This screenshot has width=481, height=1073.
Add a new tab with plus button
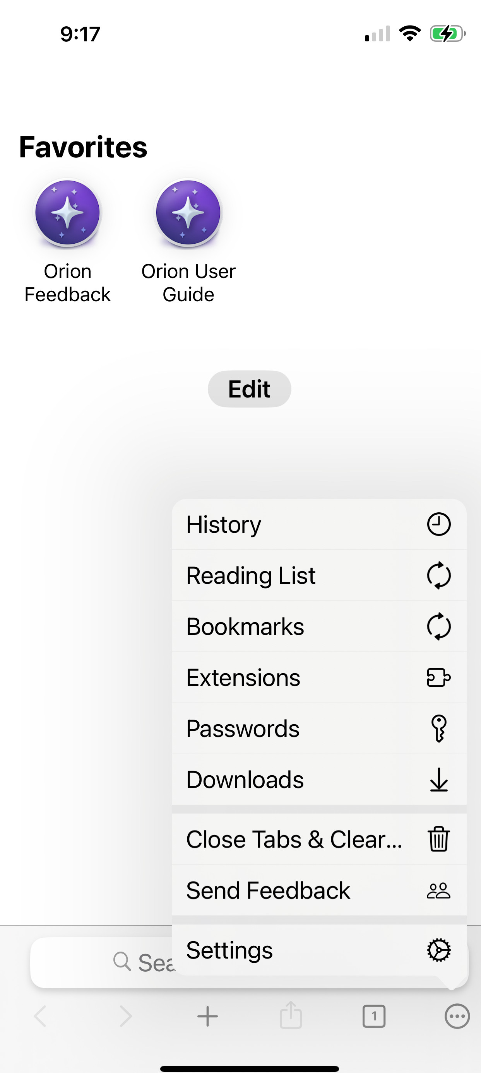(207, 1016)
